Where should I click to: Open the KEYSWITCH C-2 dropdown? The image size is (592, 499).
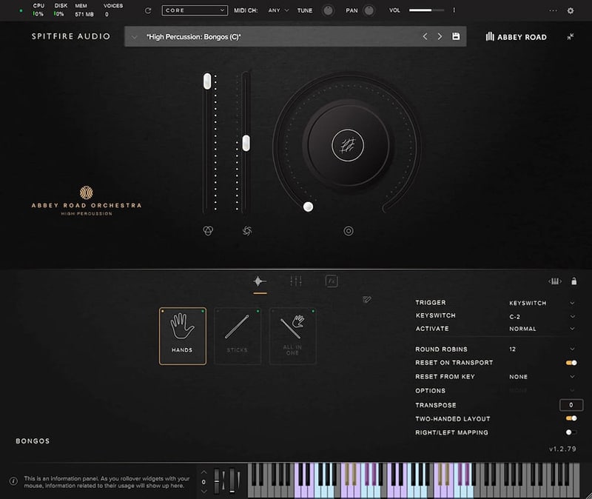pyautogui.click(x=542, y=317)
